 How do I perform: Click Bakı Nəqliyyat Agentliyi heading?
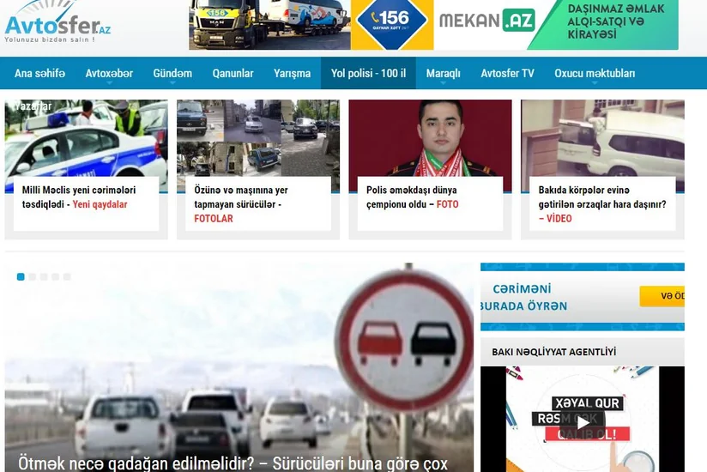tap(553, 352)
